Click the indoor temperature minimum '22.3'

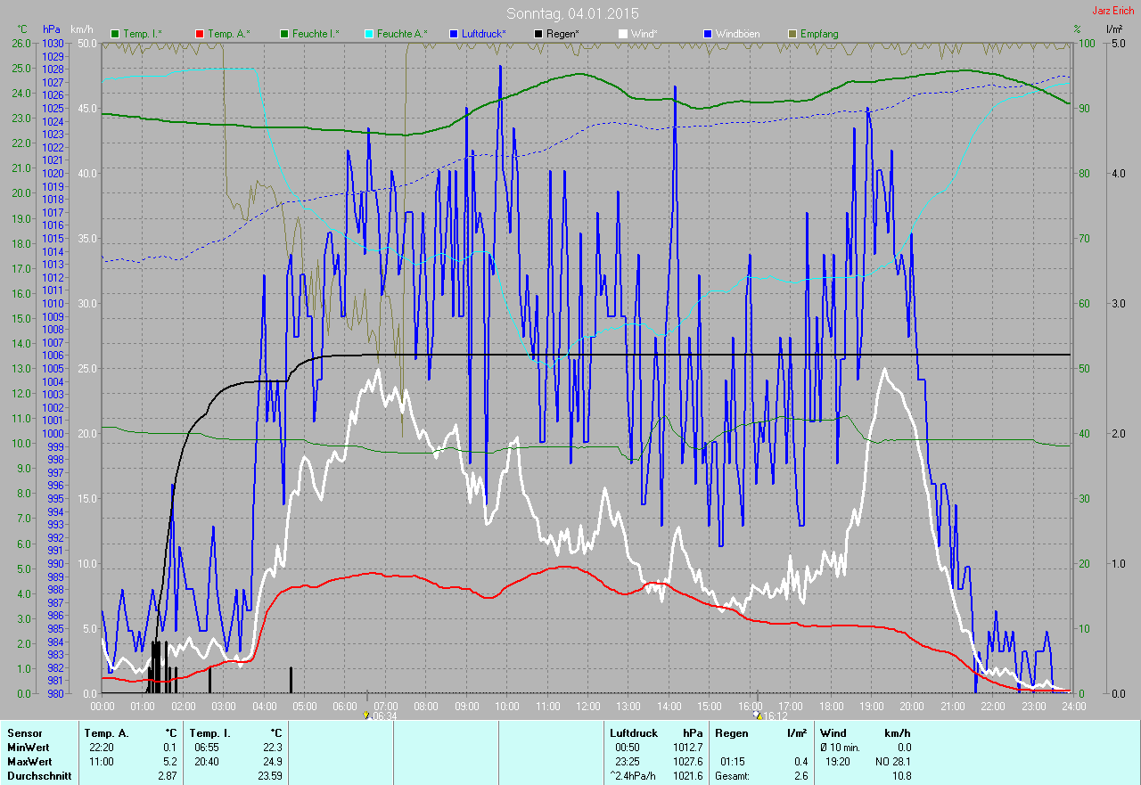pyautogui.click(x=273, y=748)
